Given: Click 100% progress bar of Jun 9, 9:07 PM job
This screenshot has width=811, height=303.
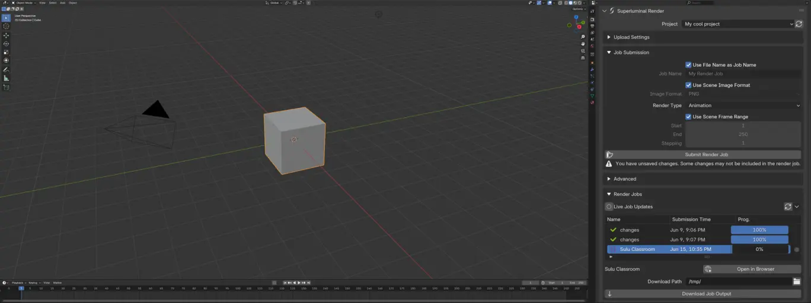Looking at the screenshot, I should [759, 240].
